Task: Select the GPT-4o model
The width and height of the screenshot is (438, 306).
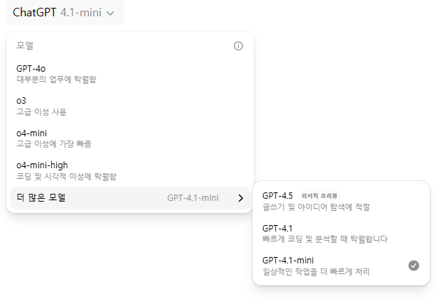Action: (x=130, y=75)
